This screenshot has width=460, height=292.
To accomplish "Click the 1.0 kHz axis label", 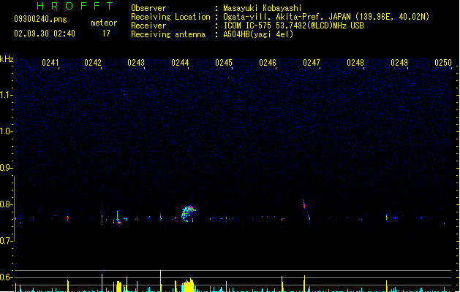I will (x=6, y=131).
